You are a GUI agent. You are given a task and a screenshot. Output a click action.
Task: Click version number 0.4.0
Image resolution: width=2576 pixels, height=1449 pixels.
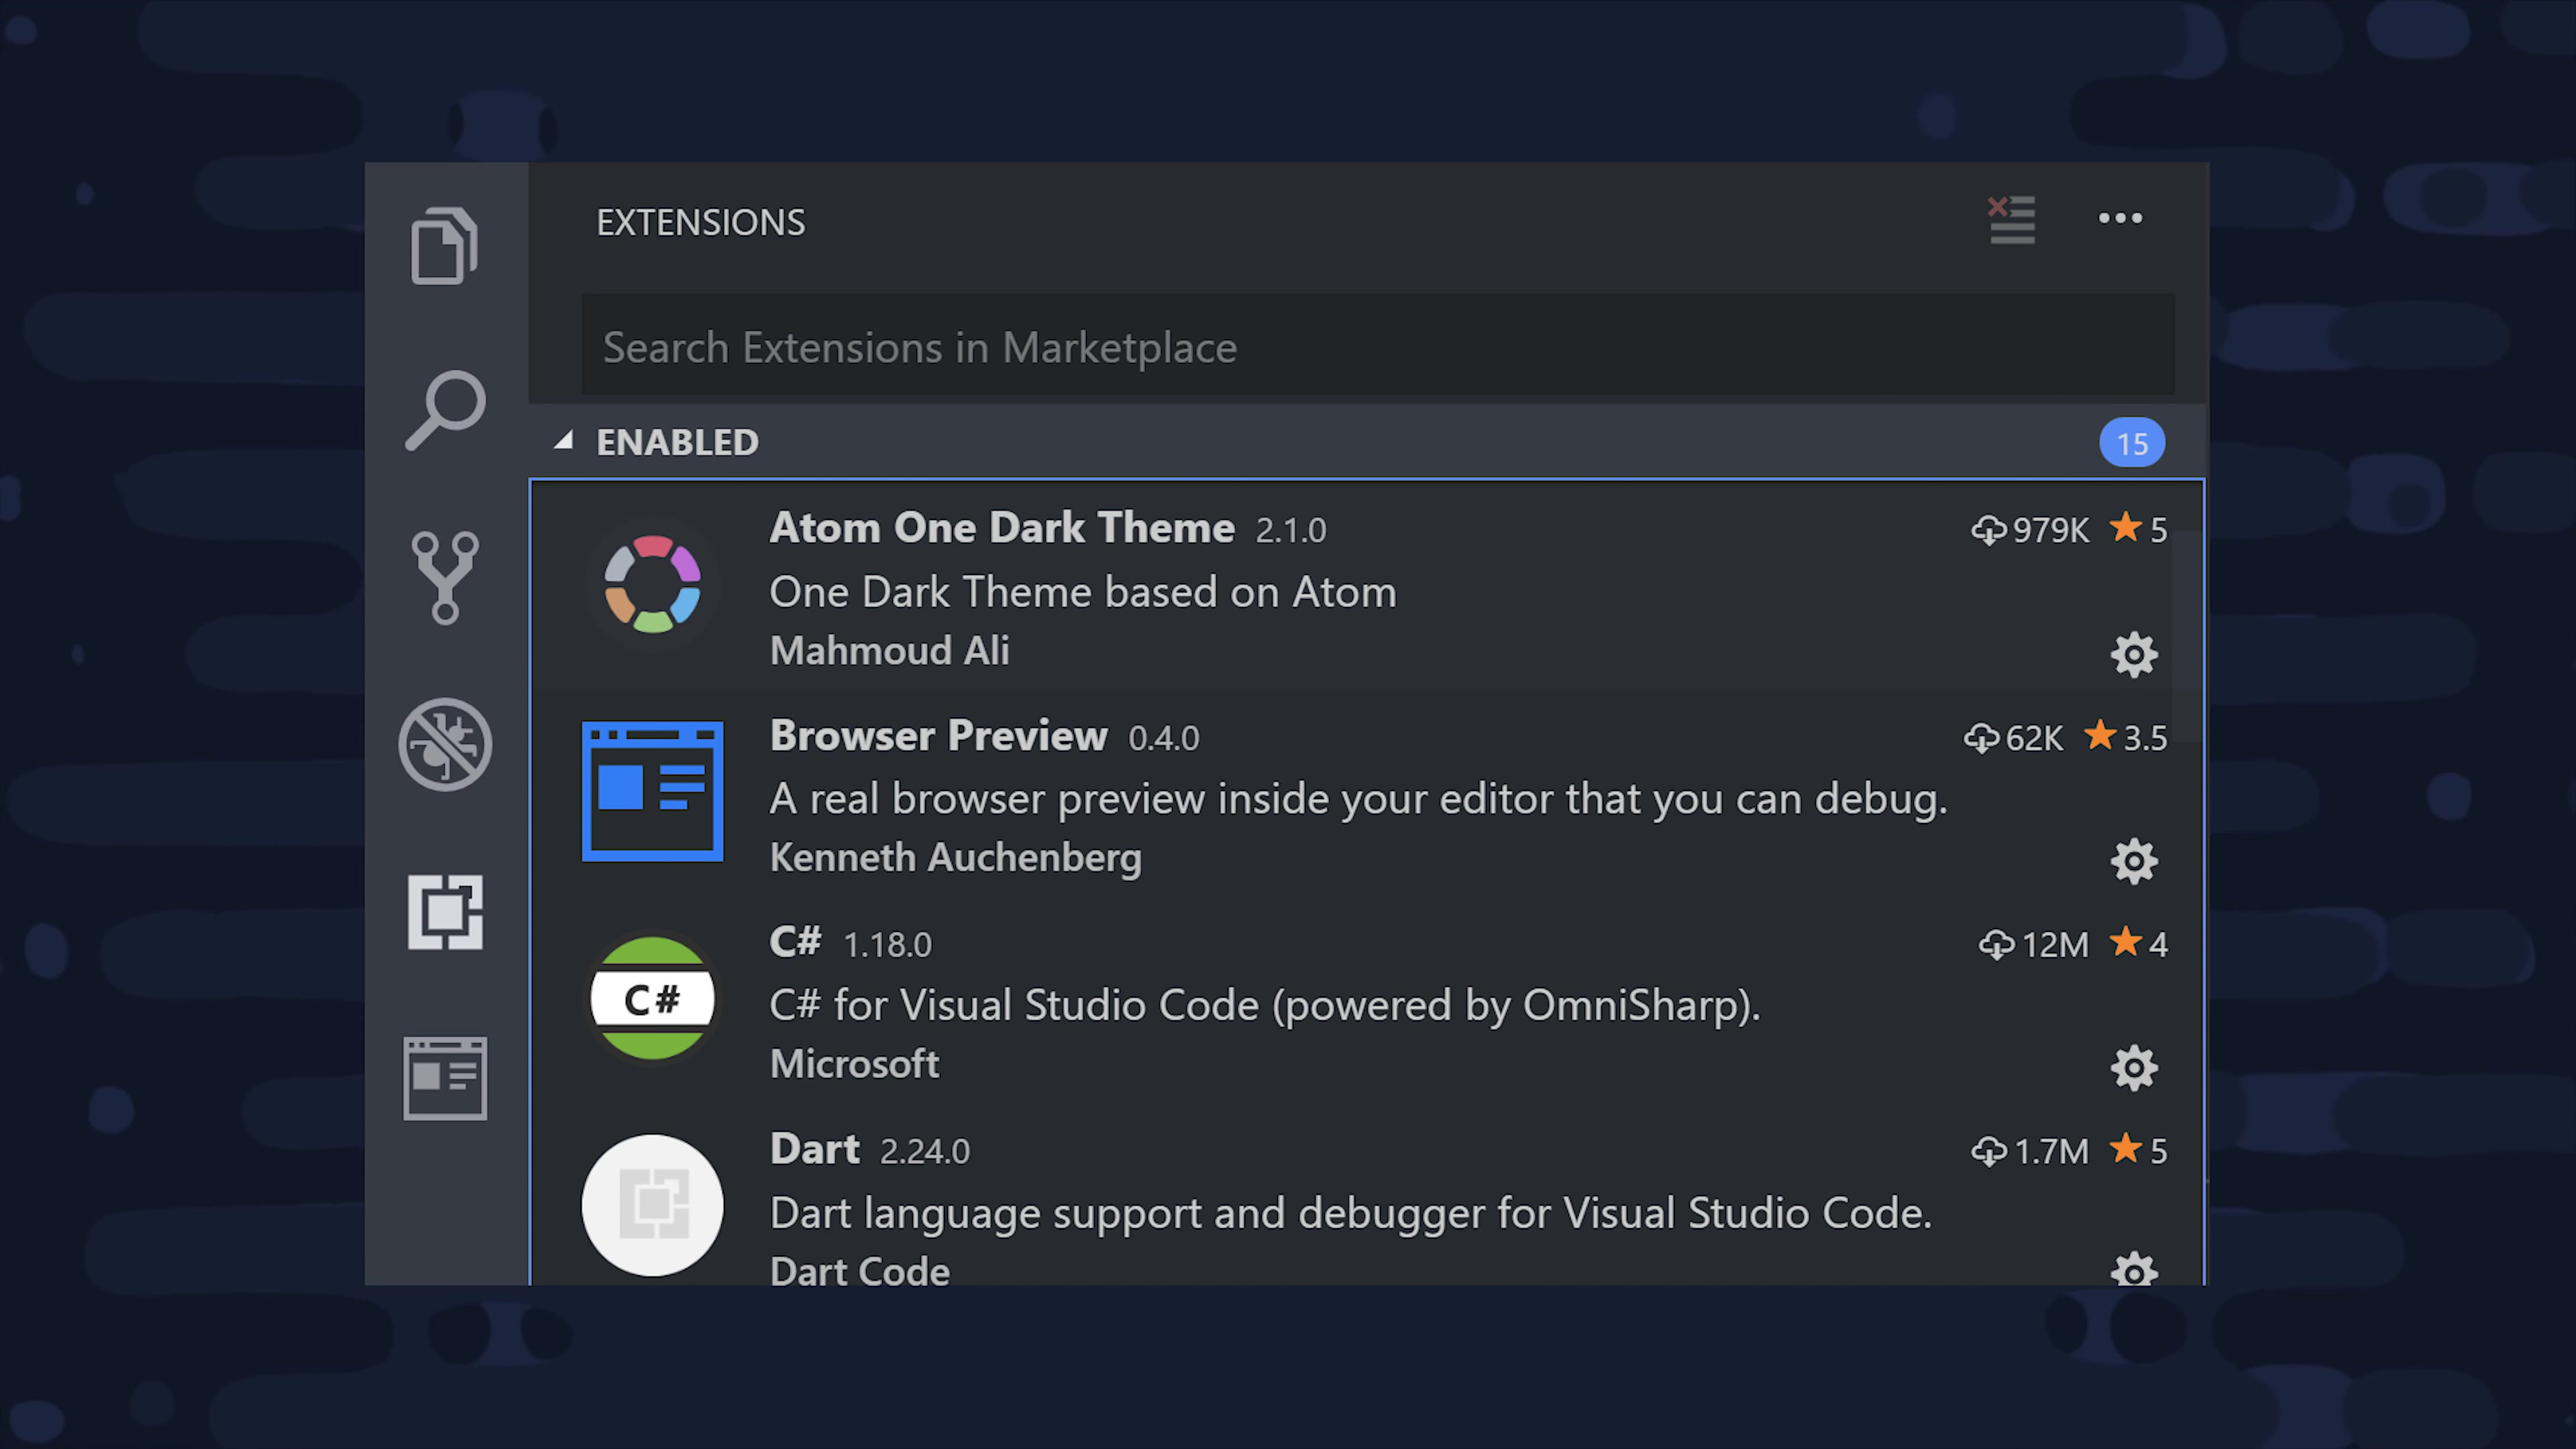coord(1163,738)
